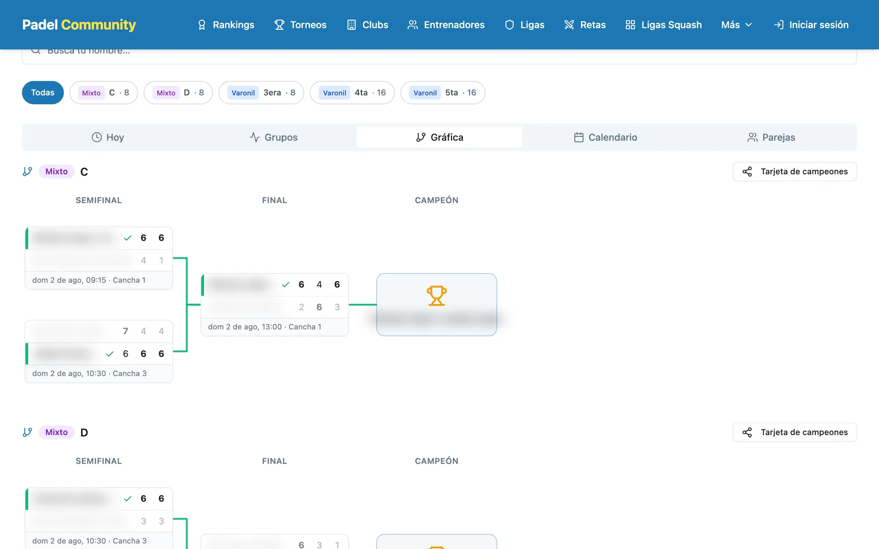Viewport: 879px width, 549px height.
Task: Click the Rankings ribbon icon
Action: pos(202,25)
